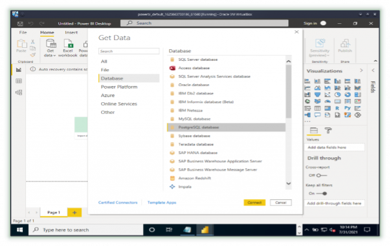
Task: Select the Line chart visualization
Action: 307,88
